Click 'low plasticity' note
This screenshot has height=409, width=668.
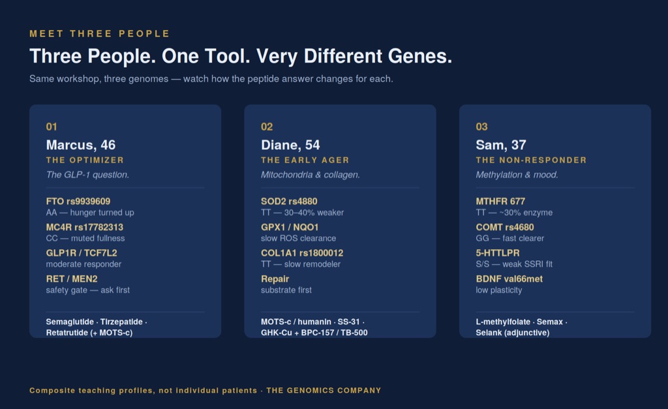[x=498, y=290]
